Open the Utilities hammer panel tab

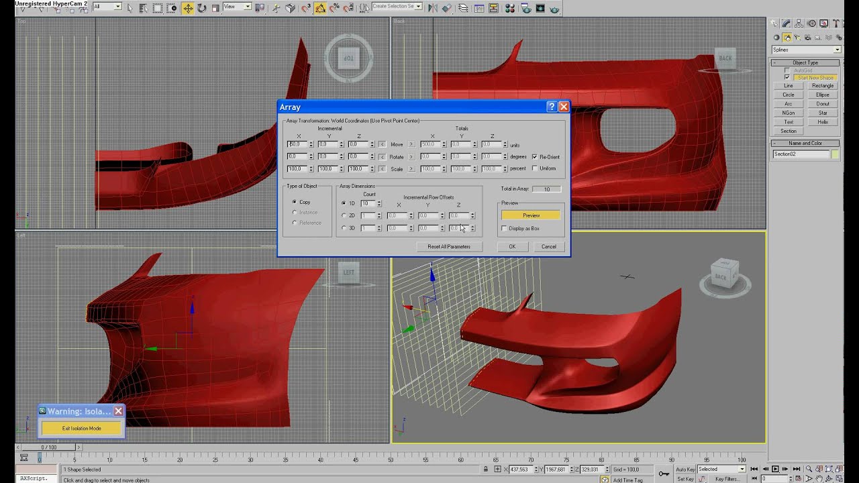pos(836,23)
